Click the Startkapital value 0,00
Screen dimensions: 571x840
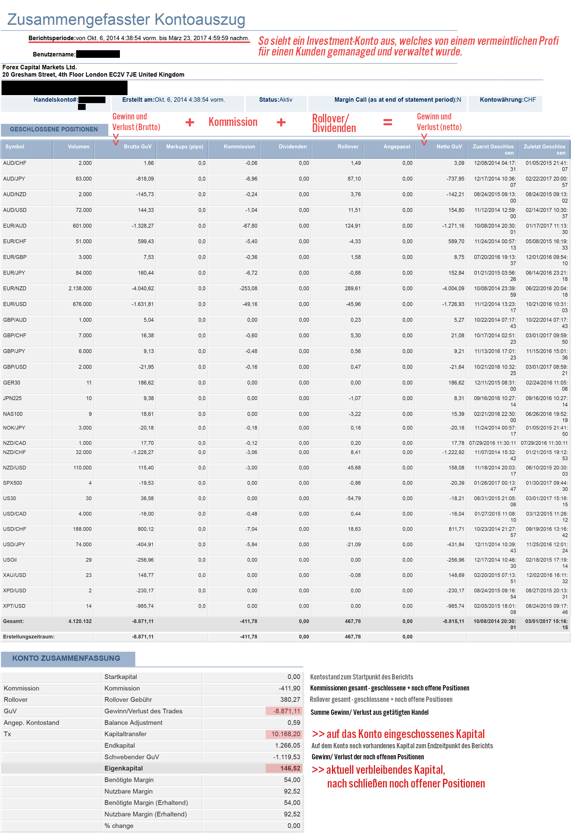click(294, 677)
